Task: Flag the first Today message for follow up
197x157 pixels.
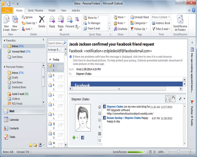Action: click(62, 67)
